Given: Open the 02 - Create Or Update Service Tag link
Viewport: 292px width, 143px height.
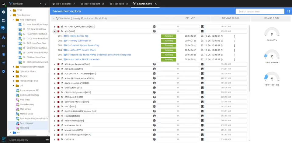Looking at the screenshot, I should [82, 45].
